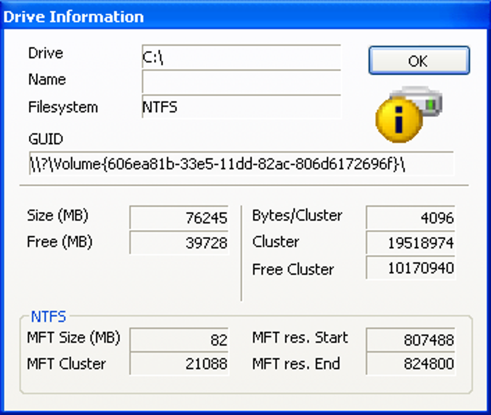Click the empty Name field
Screen dimensions: 491x415
point(242,83)
